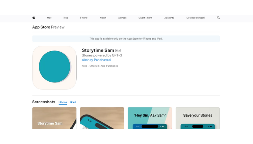253x144 pixels.
Task: Open the Mac menu item
Action: point(49,18)
